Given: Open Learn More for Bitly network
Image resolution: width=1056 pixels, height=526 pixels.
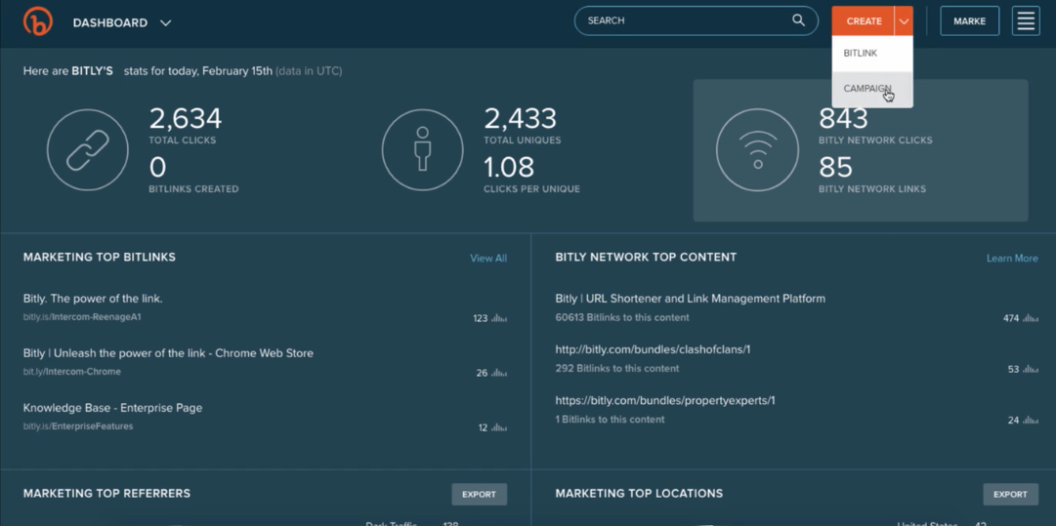Looking at the screenshot, I should tap(1012, 259).
